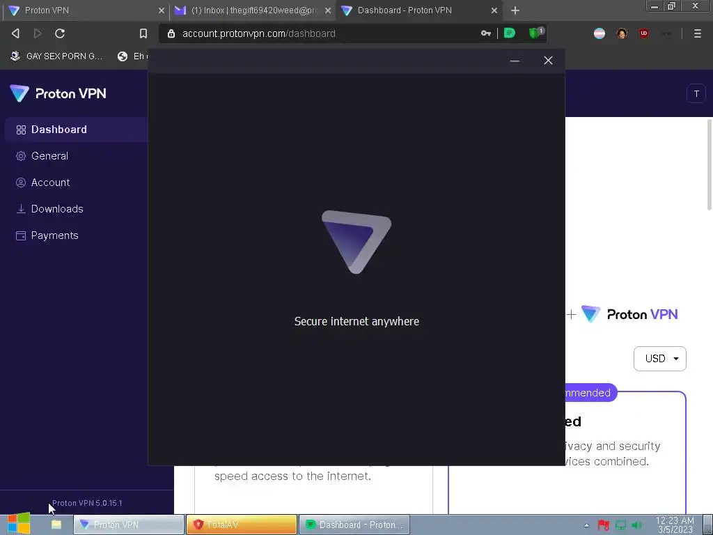Open the striped round toolbar icon
Screen dimensions: 713x535
[600, 33]
